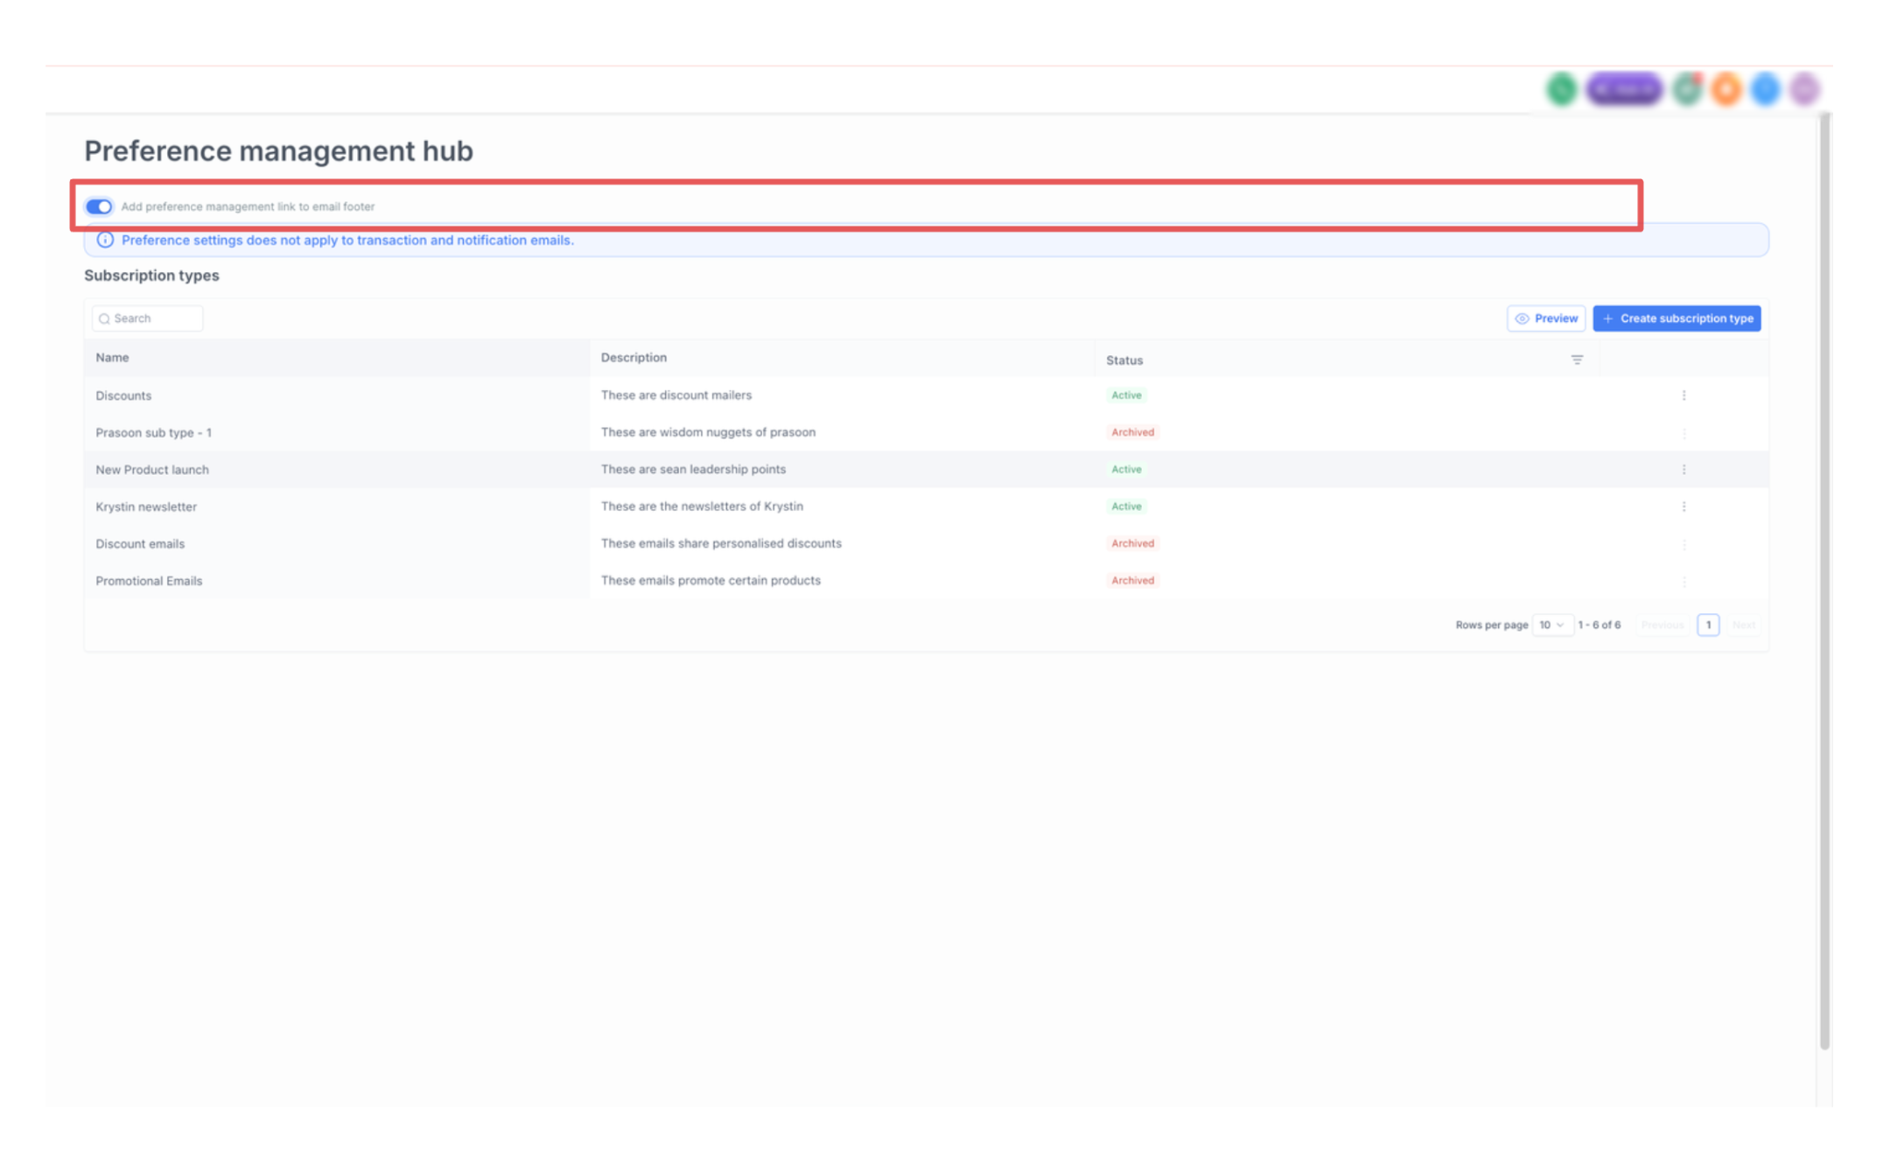Open the Status column filter icon

pyautogui.click(x=1577, y=360)
